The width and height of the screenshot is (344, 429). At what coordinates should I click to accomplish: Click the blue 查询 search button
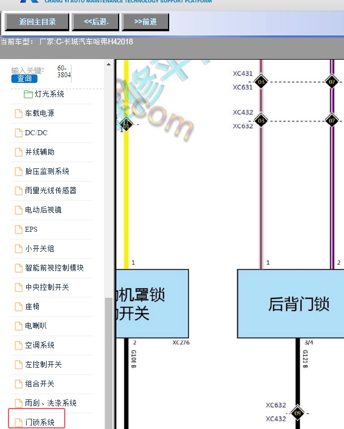pos(24,79)
